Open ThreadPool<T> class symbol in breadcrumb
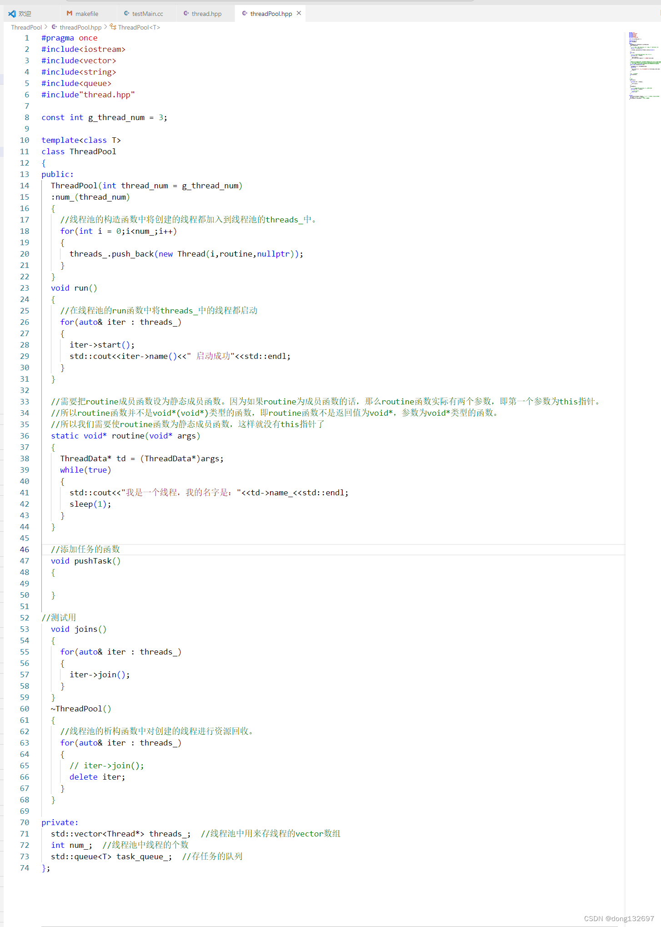Screen dimensions: 661x927 point(139,27)
